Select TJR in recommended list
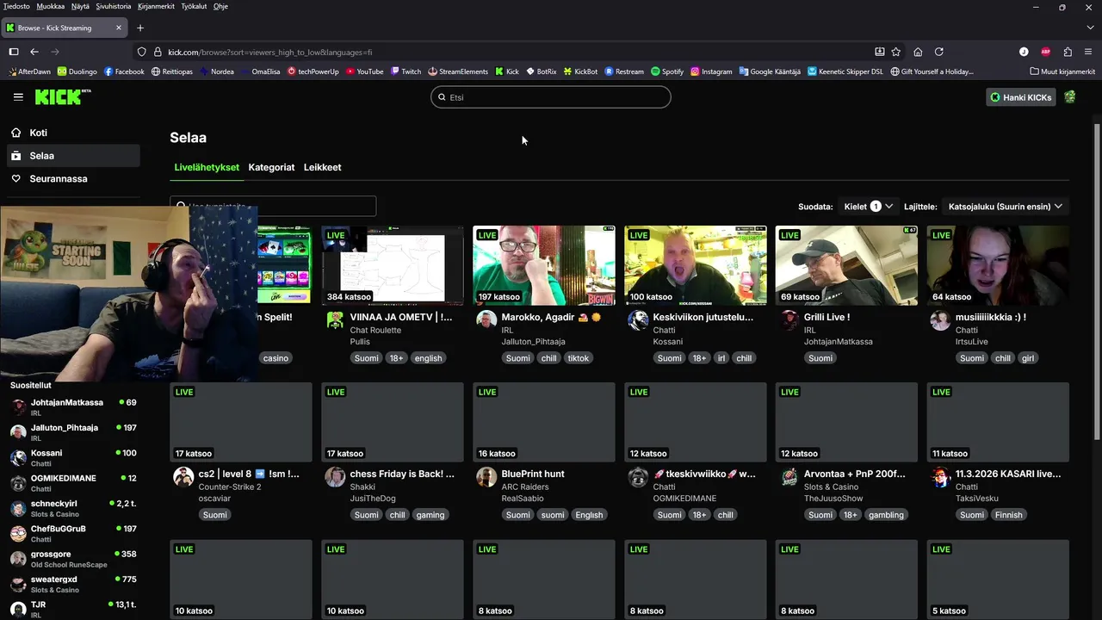The width and height of the screenshot is (1102, 620). point(73,609)
